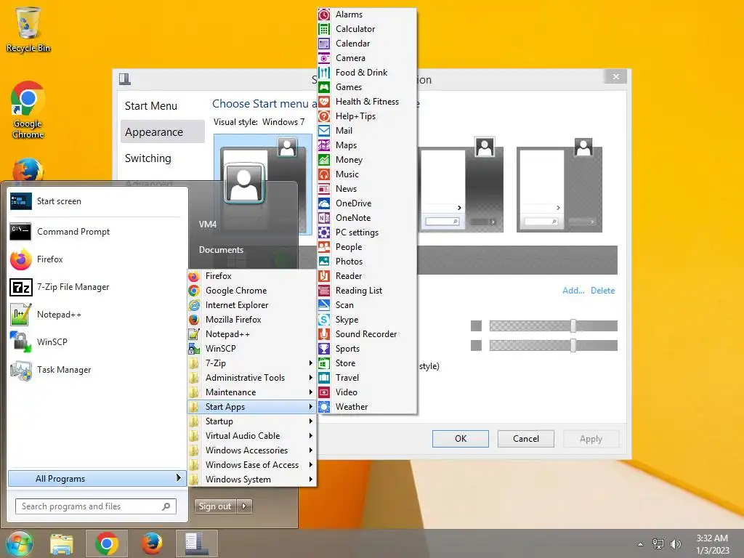Click Cancel in the settings dialog
Screen dimensions: 744x558
(x=526, y=438)
